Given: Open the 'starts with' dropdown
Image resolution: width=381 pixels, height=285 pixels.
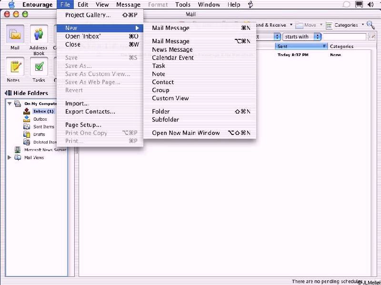Looking at the screenshot, I should pyautogui.click(x=301, y=37).
